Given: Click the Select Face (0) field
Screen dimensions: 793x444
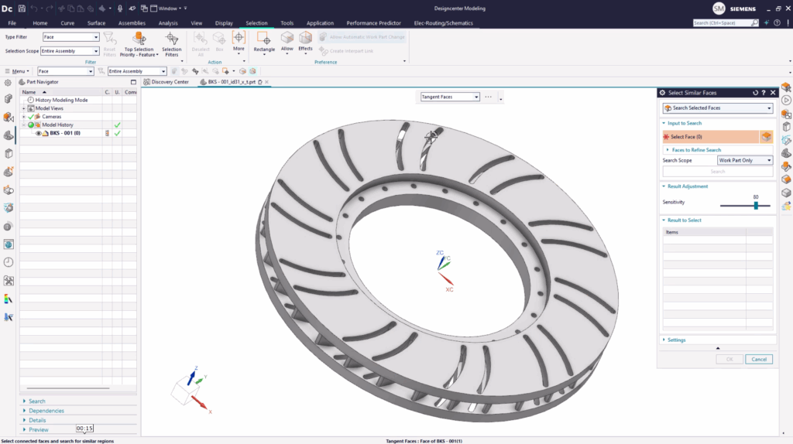Looking at the screenshot, I should [x=708, y=137].
